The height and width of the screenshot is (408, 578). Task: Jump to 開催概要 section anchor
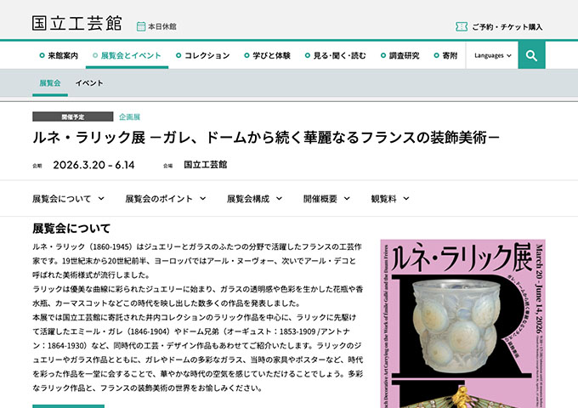(326, 199)
